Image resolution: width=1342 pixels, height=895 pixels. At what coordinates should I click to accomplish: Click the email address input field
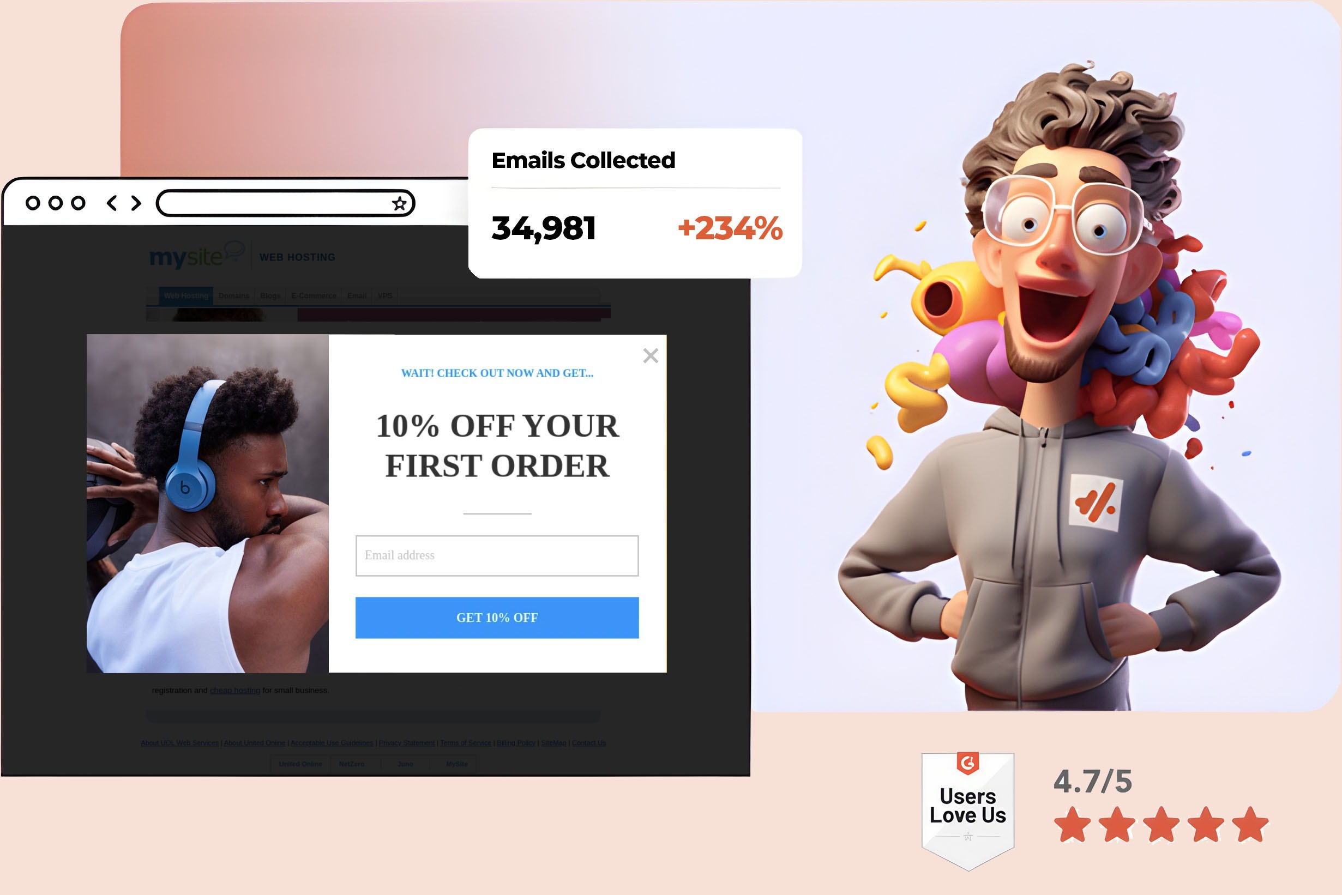click(497, 554)
